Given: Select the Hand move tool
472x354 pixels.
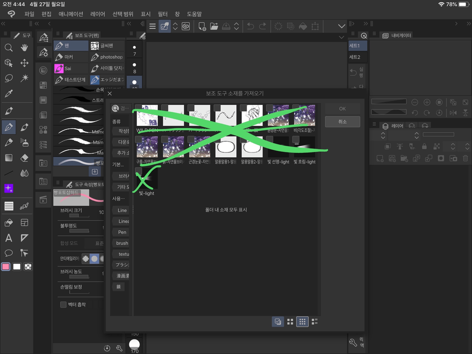Looking at the screenshot, I should point(25,48).
